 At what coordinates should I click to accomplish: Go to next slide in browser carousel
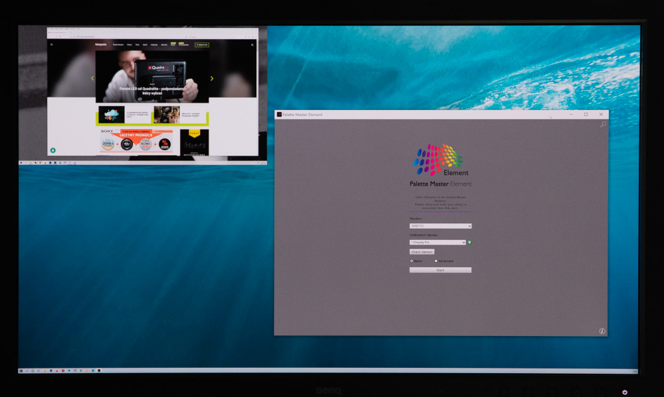[x=212, y=78]
